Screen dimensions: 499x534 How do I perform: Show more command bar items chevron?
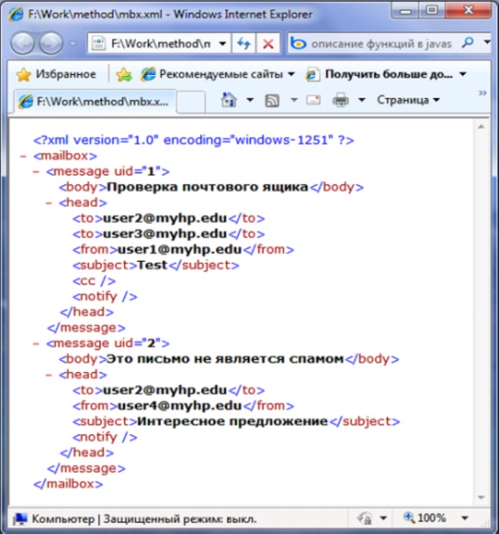(483, 93)
